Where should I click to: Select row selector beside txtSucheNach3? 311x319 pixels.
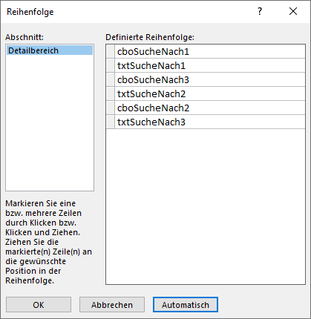coord(111,122)
